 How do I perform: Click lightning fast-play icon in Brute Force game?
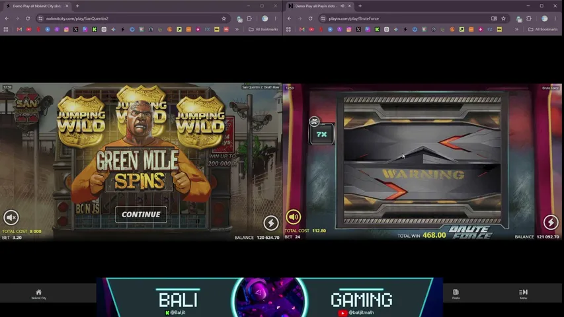coord(551,222)
